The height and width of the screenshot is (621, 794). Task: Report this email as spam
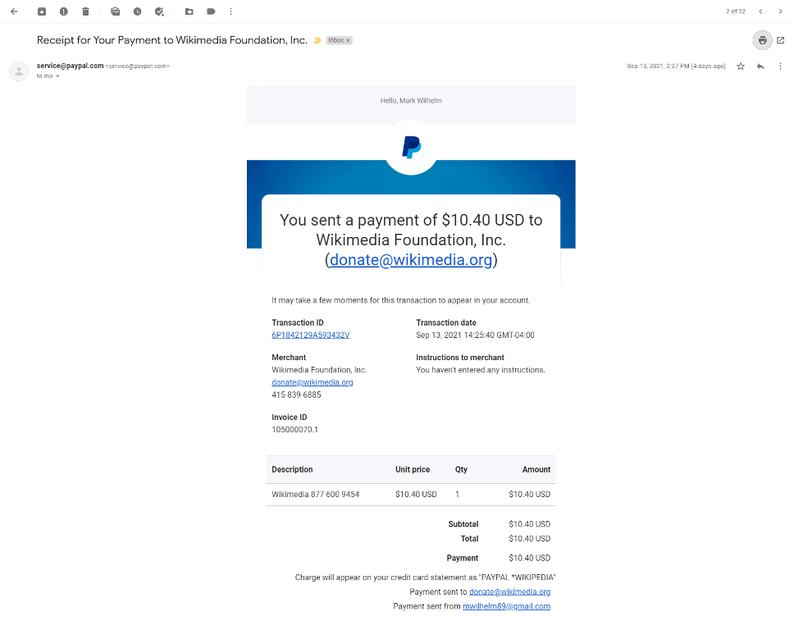(64, 11)
